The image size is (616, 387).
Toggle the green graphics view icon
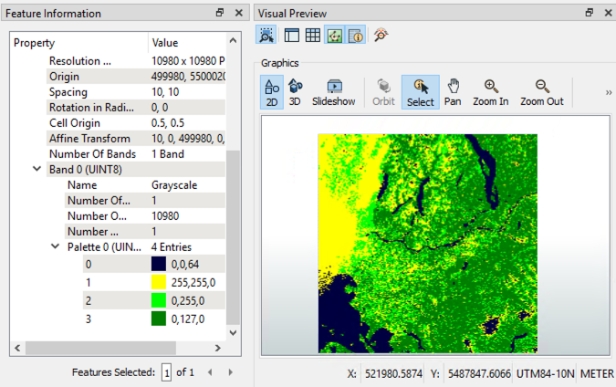pyautogui.click(x=335, y=36)
